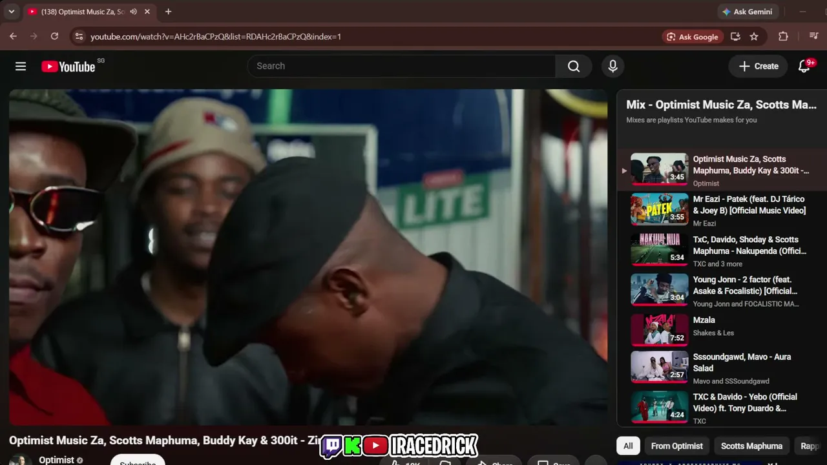
Task: Click 'Mr Eazi' channel name in the mix
Action: pos(704,223)
